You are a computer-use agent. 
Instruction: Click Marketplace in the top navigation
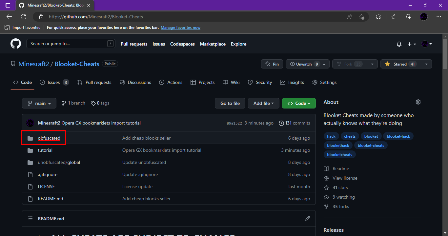[x=213, y=44]
